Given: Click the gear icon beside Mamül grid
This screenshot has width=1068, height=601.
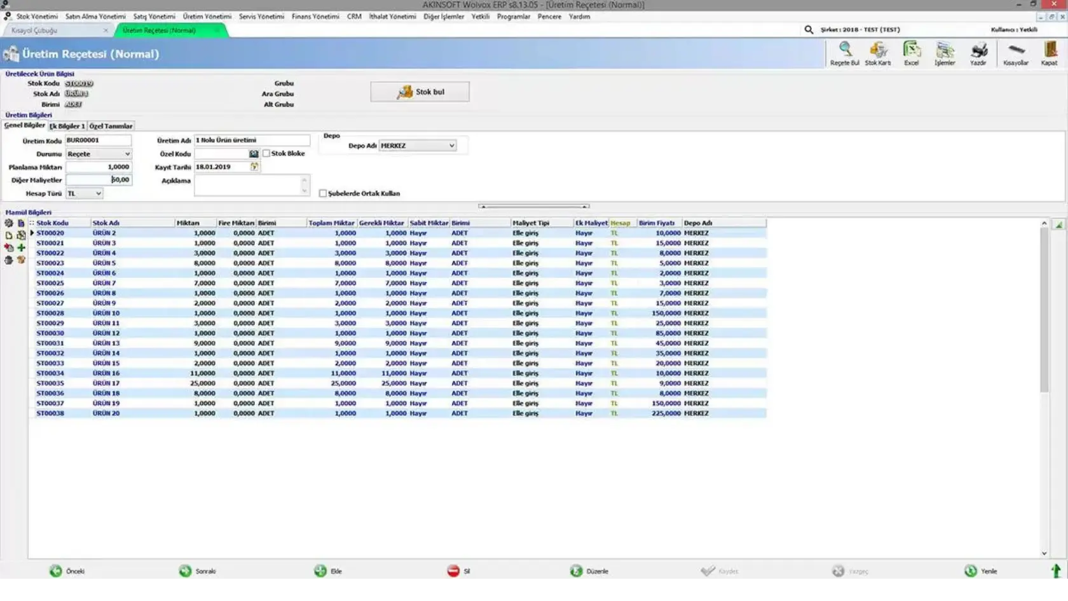Looking at the screenshot, I should [x=9, y=223].
